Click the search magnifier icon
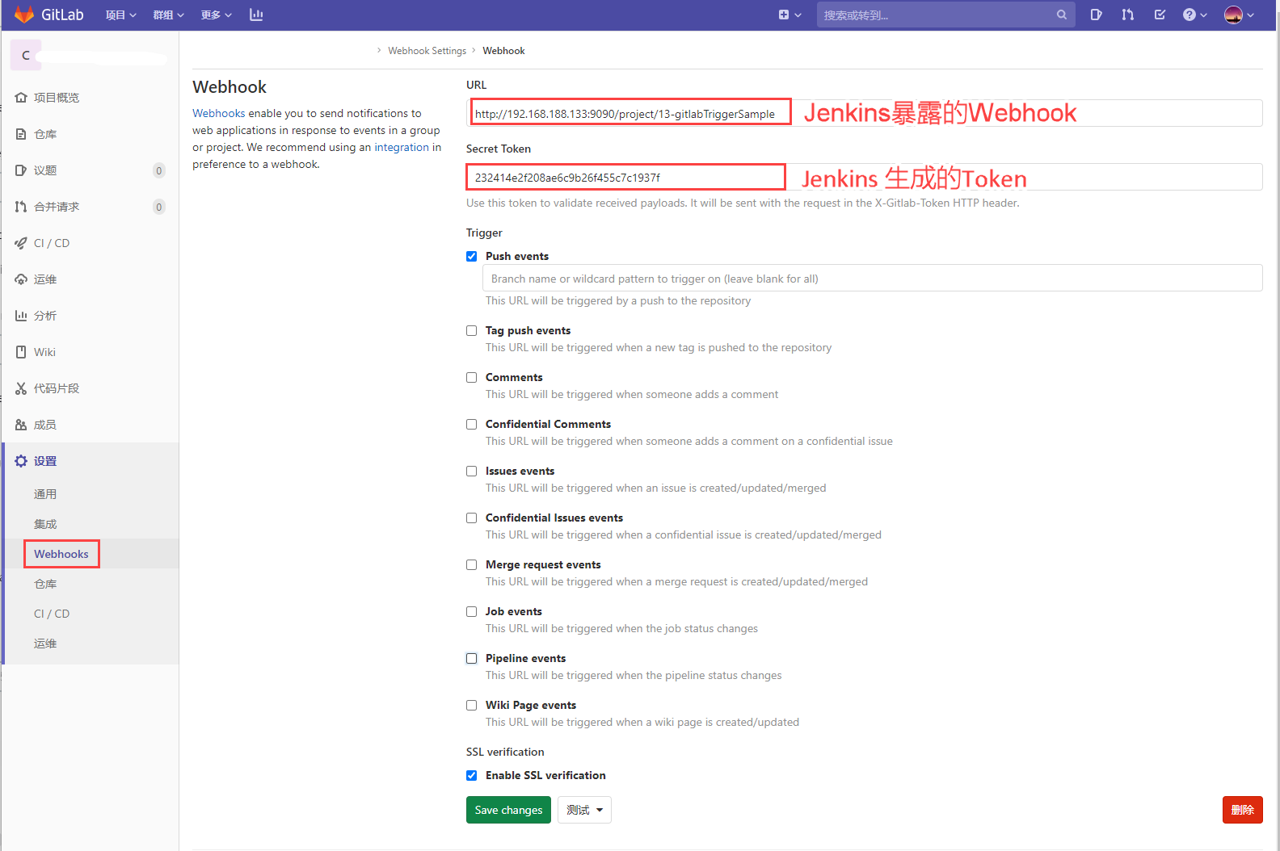The image size is (1280, 851). (x=1061, y=15)
